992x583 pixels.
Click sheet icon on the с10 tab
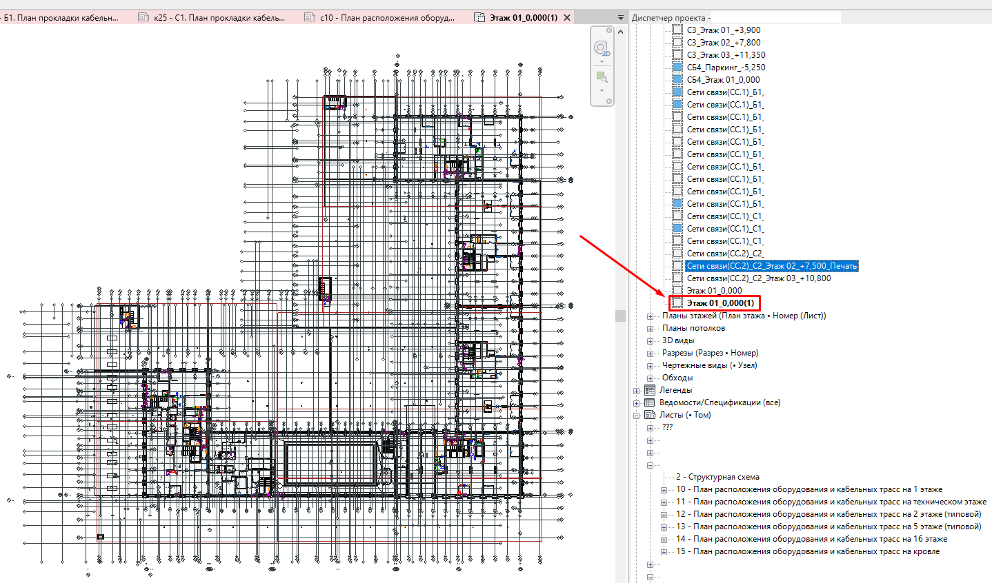click(x=310, y=18)
